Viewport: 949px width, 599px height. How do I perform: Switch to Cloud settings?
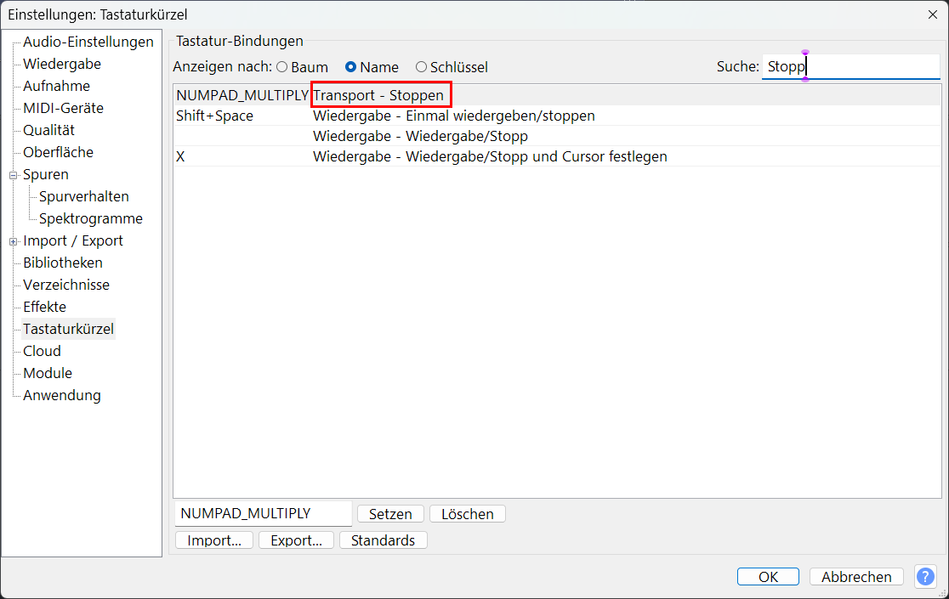pyautogui.click(x=42, y=351)
